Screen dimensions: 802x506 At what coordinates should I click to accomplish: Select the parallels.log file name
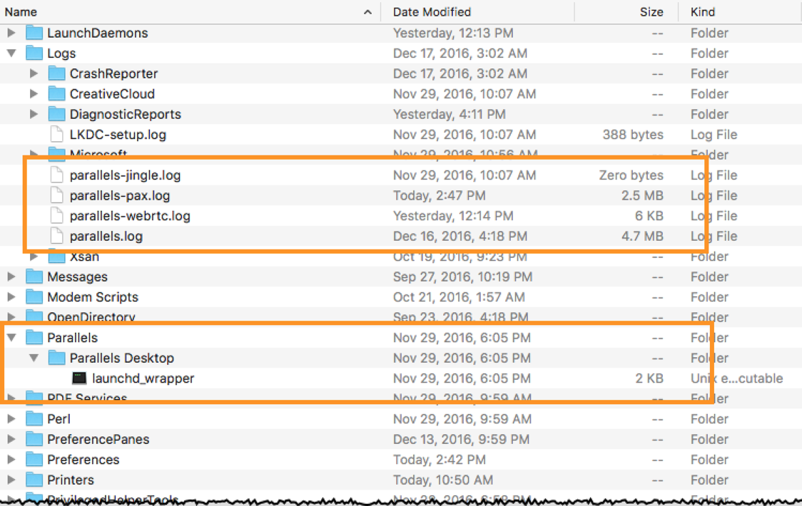click(x=106, y=236)
